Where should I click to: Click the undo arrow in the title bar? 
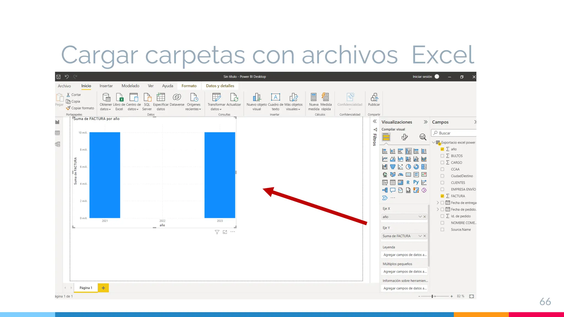[67, 77]
